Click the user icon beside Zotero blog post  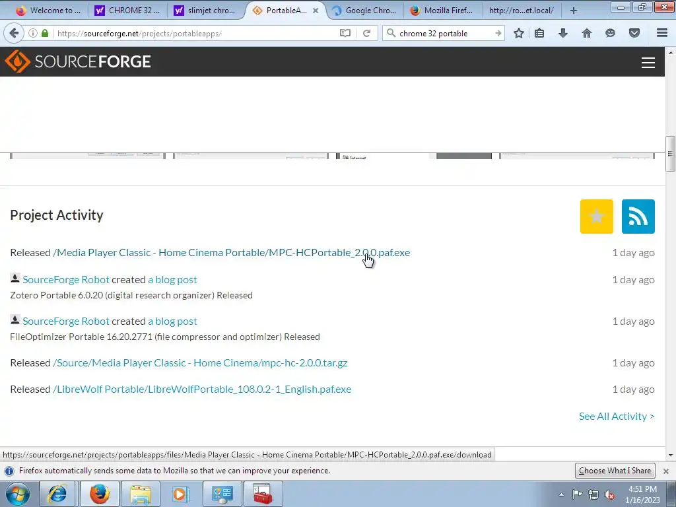15,279
